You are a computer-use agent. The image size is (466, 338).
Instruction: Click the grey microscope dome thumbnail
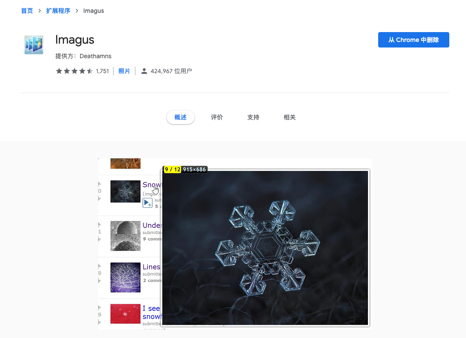pos(125,236)
